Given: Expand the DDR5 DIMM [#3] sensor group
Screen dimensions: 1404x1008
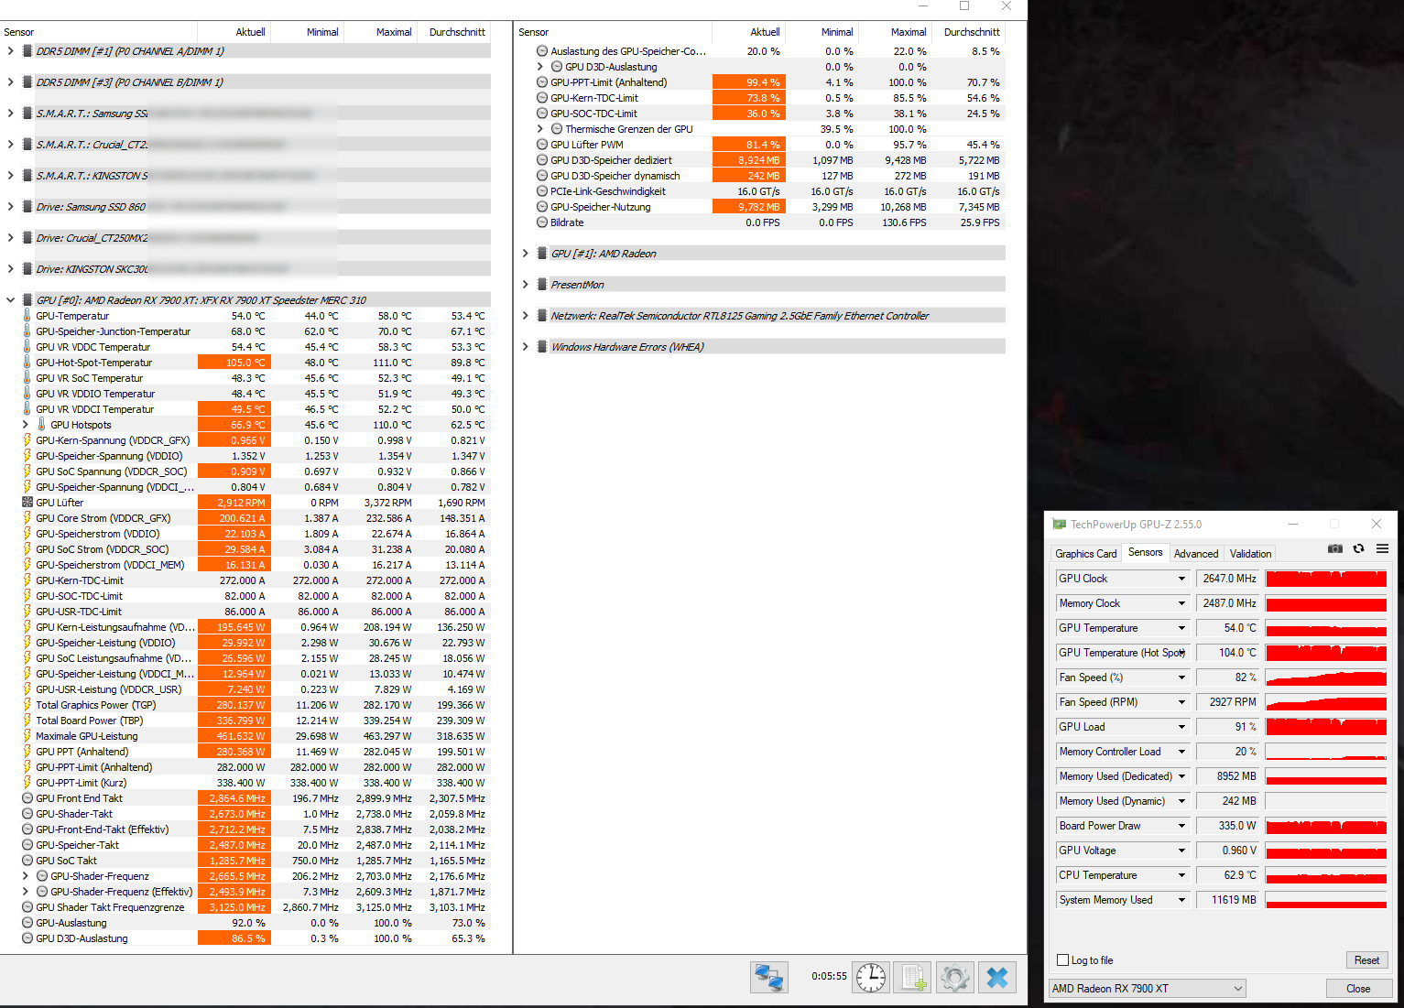Looking at the screenshot, I should [x=10, y=82].
